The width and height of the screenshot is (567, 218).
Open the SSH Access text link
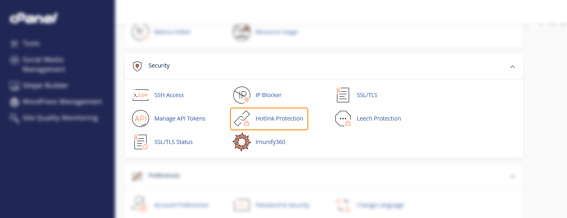169,95
